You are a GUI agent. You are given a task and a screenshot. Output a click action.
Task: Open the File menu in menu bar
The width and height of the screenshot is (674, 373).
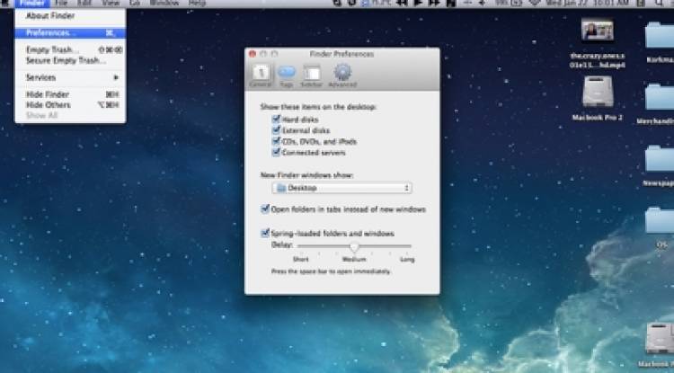61,3
